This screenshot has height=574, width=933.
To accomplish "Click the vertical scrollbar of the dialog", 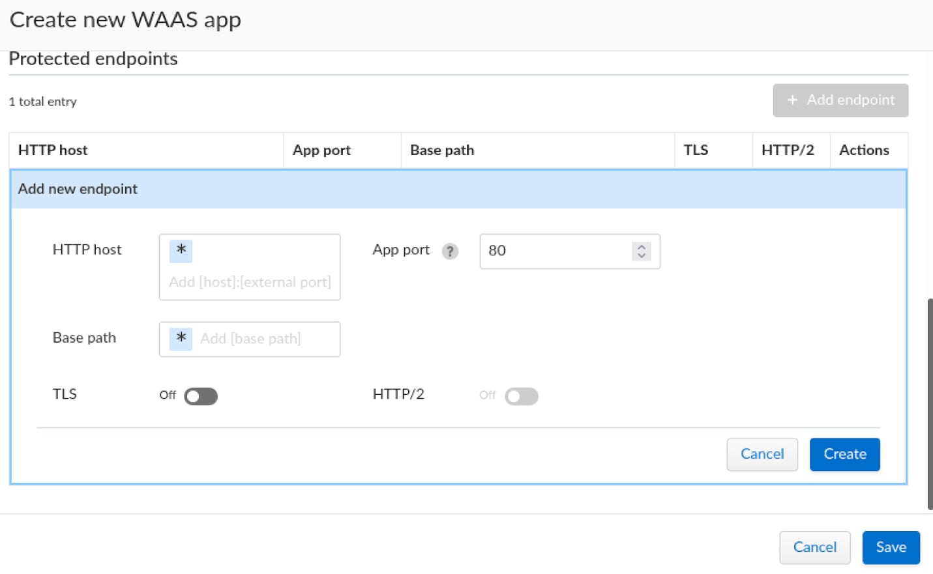I will pos(930,404).
